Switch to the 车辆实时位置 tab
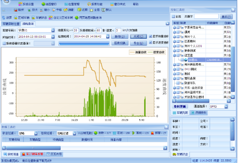Image resolution: width=238 pixels, height=163 pixels. pyautogui.click(x=11, y=24)
